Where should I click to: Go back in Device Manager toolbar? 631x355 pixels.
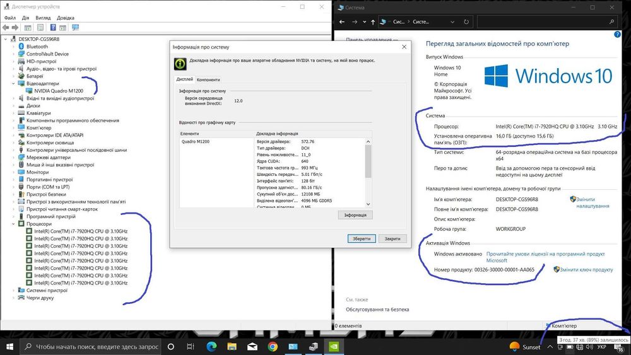click(6, 27)
